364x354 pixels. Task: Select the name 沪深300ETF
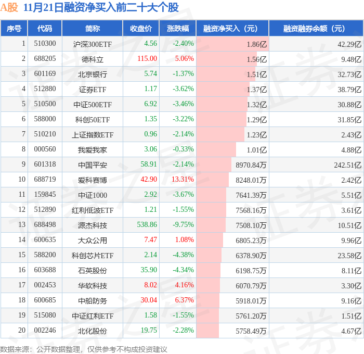93,44
